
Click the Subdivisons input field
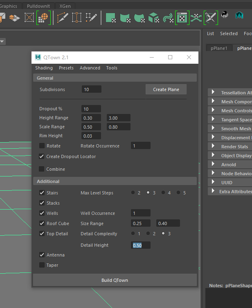92,89
